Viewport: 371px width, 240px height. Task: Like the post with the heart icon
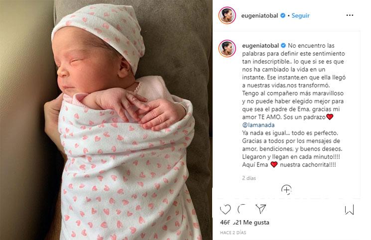[x=225, y=209]
